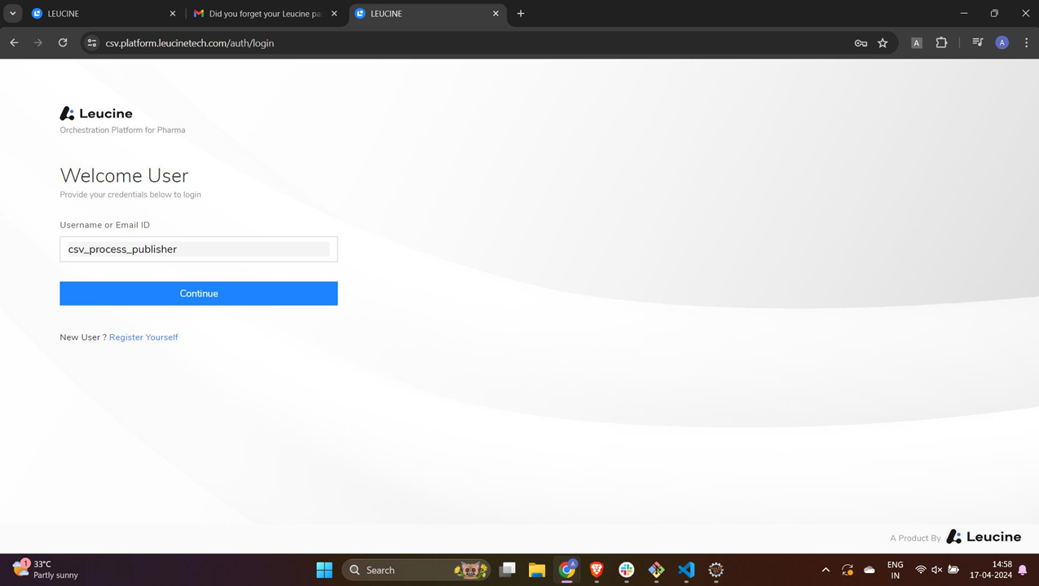Screen dimensions: 1039x586
Task: Close the active LEUCINE login tab
Action: (495, 14)
